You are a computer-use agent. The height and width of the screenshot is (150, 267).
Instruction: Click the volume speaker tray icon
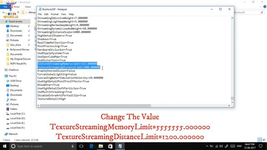(x=221, y=146)
